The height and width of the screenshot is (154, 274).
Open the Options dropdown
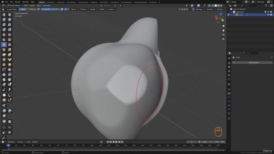coord(221,9)
